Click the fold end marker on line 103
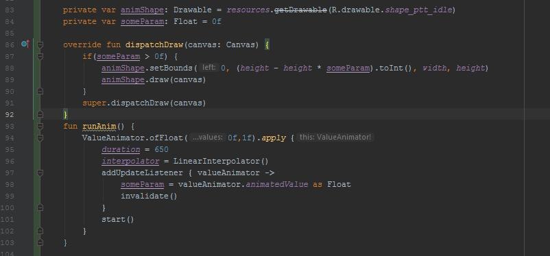This screenshot has width=550, height=256. coord(40,242)
